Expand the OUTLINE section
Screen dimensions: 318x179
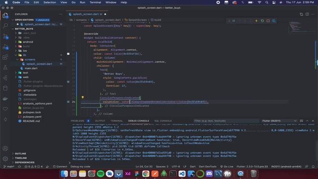click(20, 154)
